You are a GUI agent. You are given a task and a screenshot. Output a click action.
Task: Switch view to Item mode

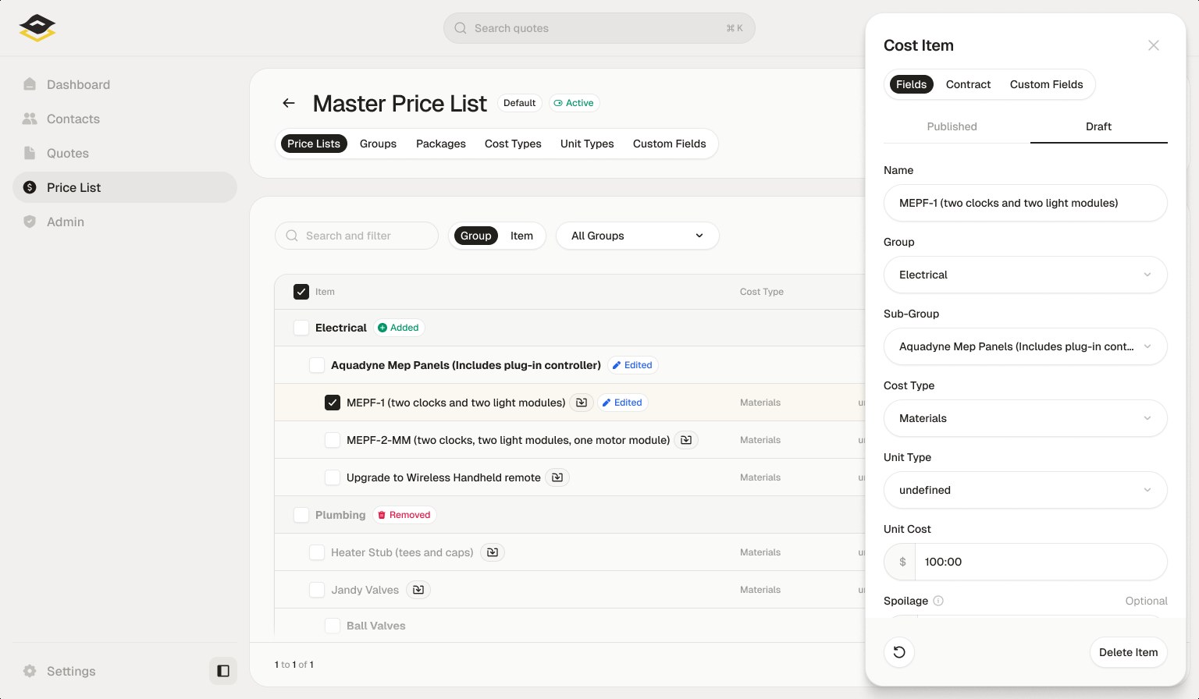tap(521, 236)
